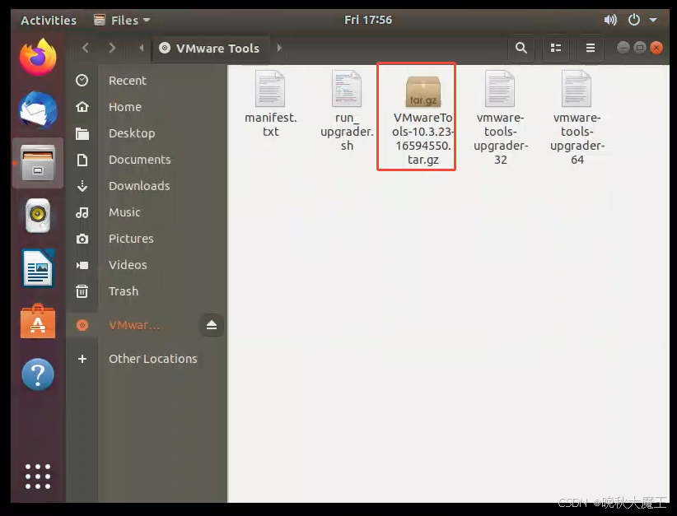677x516 pixels.
Task: Launch Thunderbird mail from the dock
Action: [x=38, y=110]
